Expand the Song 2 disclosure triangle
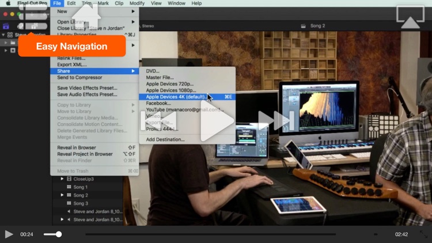Viewport: 432px width, 243px height. (x=62, y=195)
